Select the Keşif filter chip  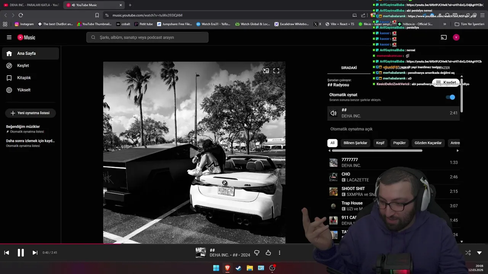(380, 143)
